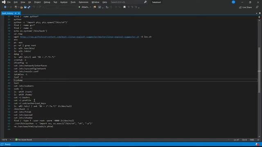Screen dimensions: 262x147
Task: Click the Open File folder icon
Action: coord(21,7)
